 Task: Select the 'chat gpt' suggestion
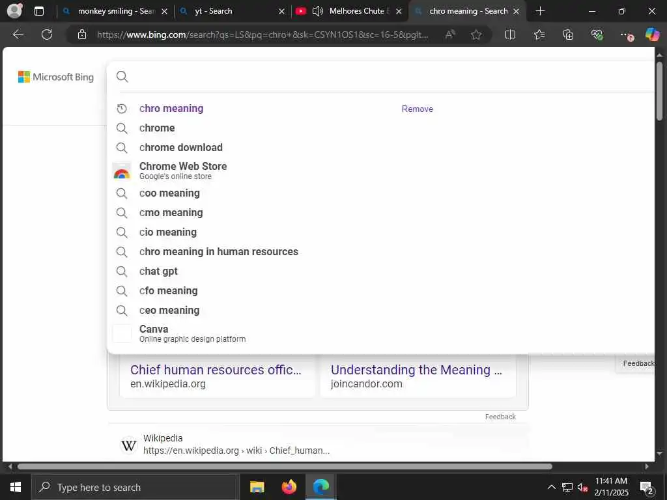158,271
